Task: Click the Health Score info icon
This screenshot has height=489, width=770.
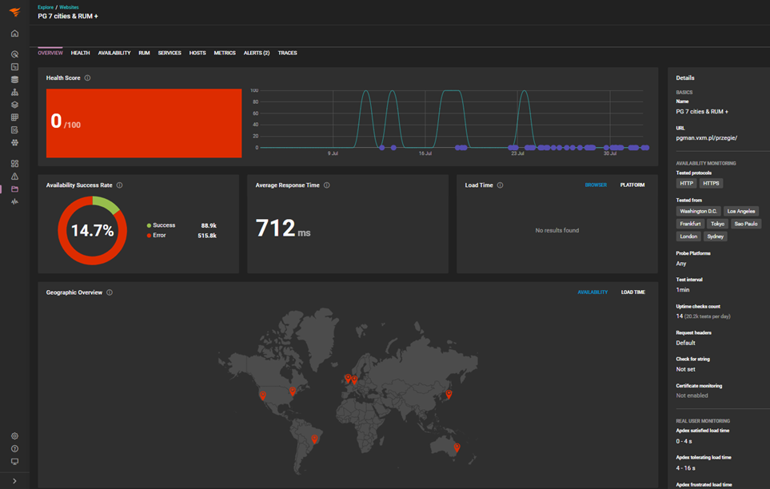Action: pos(87,78)
